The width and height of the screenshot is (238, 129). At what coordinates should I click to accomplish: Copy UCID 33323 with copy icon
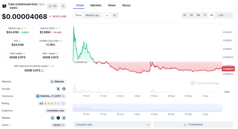tap(63, 125)
